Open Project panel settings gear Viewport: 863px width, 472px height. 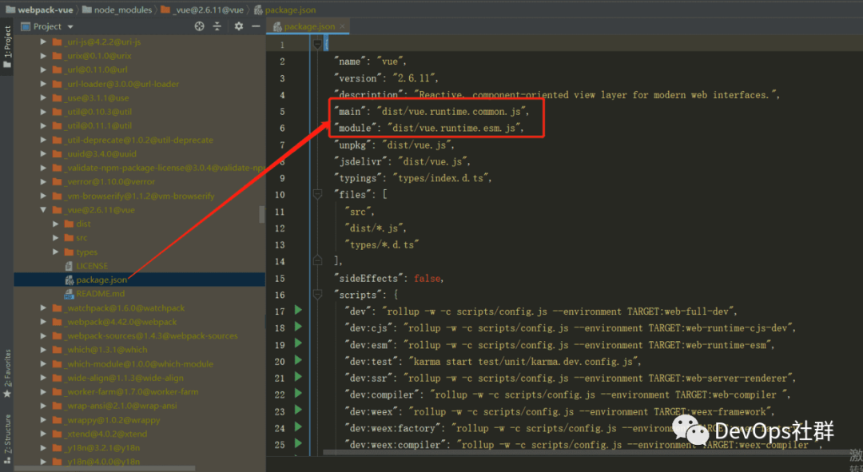click(x=238, y=26)
